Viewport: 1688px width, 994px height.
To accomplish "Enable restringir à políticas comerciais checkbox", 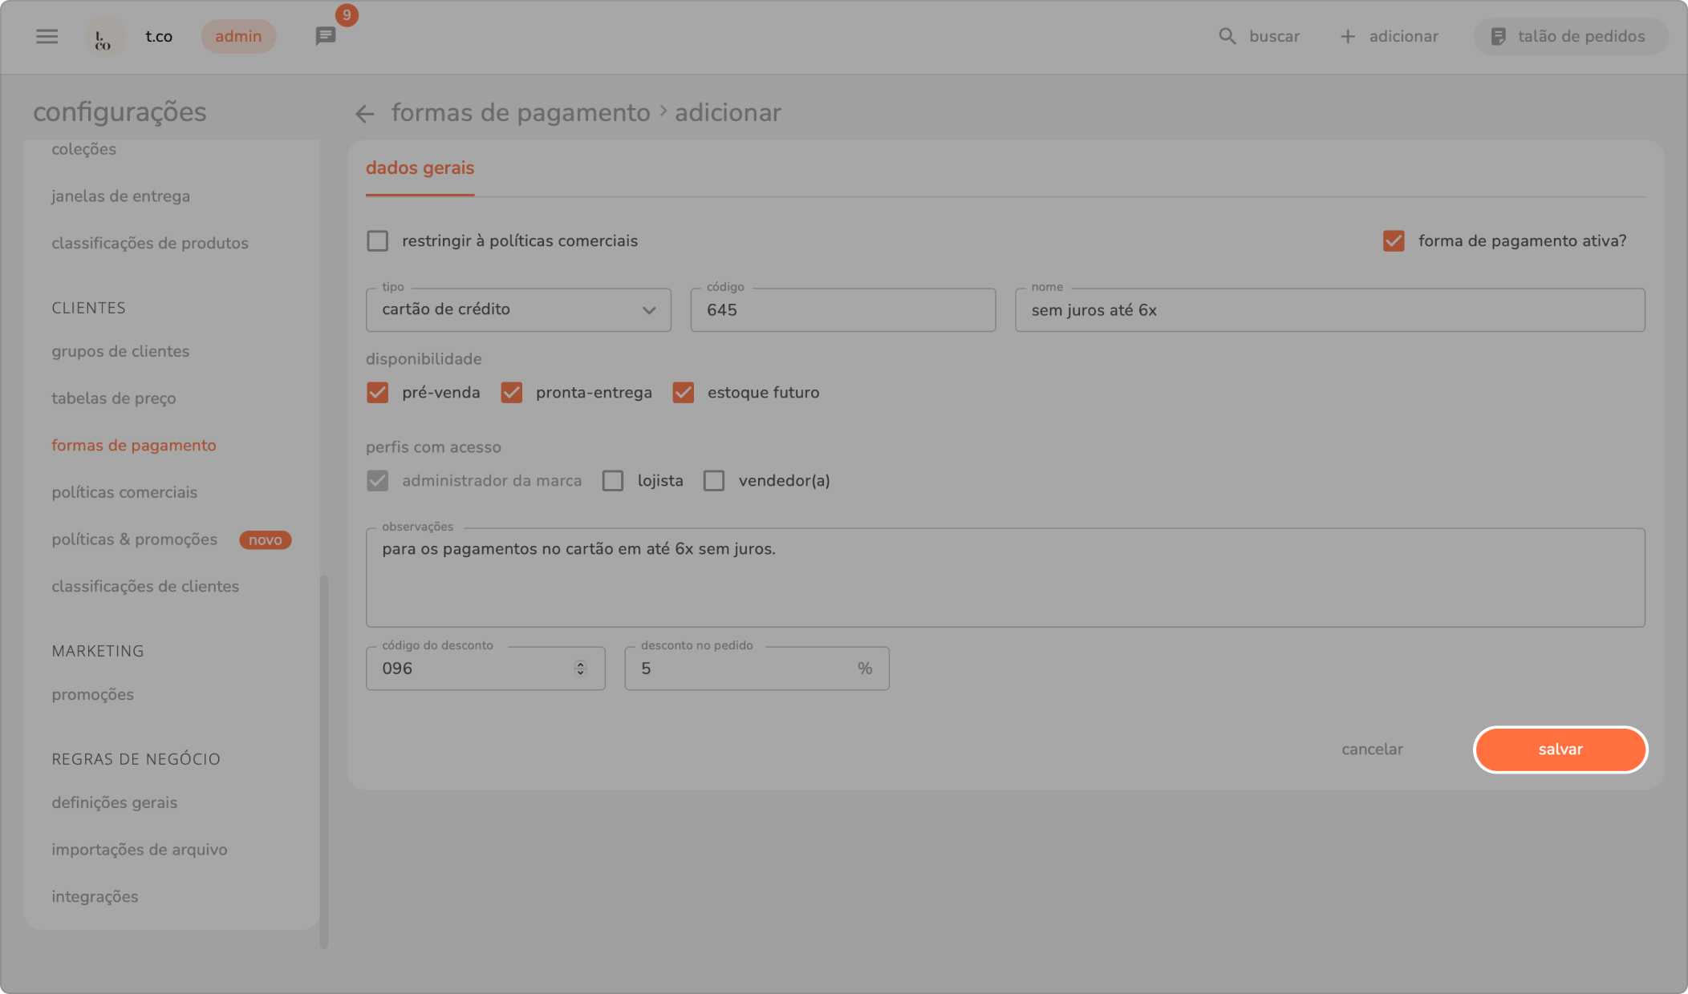I will [377, 240].
